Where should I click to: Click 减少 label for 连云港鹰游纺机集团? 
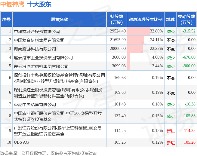point(171,66)
